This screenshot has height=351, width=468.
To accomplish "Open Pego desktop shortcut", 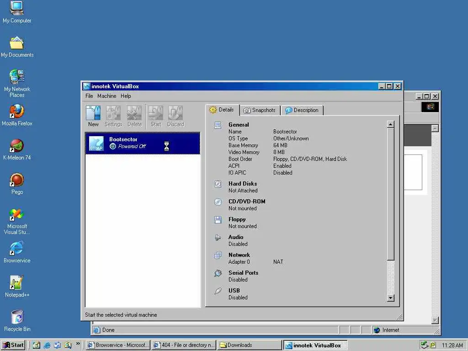I will 17,184.
